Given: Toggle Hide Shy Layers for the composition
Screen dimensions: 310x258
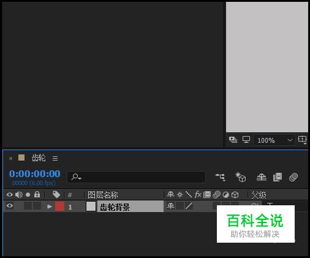Looking at the screenshot, I should tap(262, 177).
